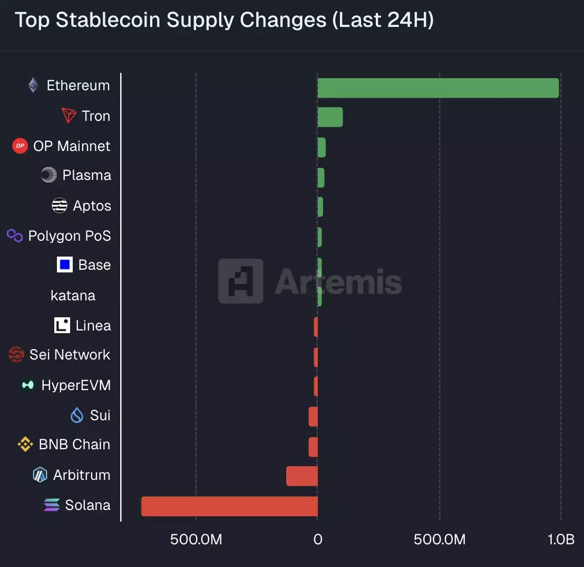Click the Sei Network red icon

pyautogui.click(x=16, y=355)
